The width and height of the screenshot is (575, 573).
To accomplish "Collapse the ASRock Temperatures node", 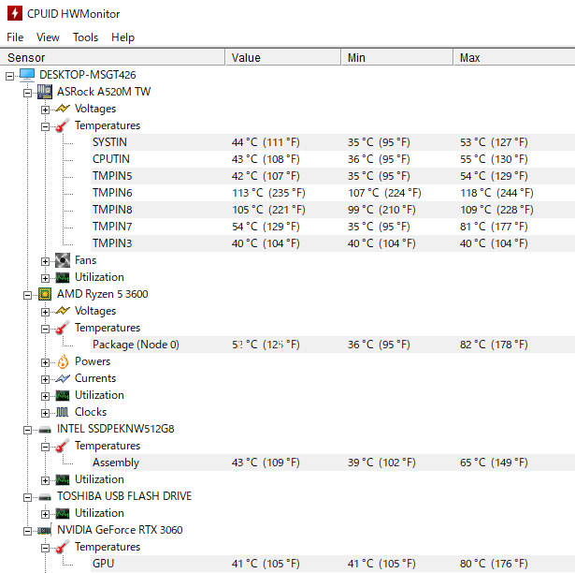I will pyautogui.click(x=45, y=126).
